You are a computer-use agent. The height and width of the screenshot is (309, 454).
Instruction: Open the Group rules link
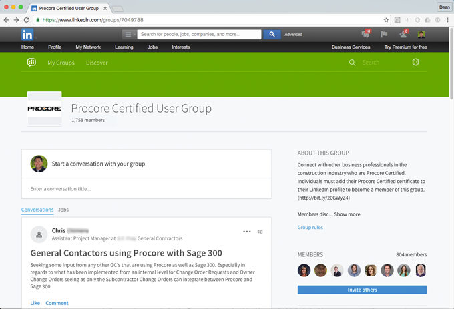coord(310,228)
